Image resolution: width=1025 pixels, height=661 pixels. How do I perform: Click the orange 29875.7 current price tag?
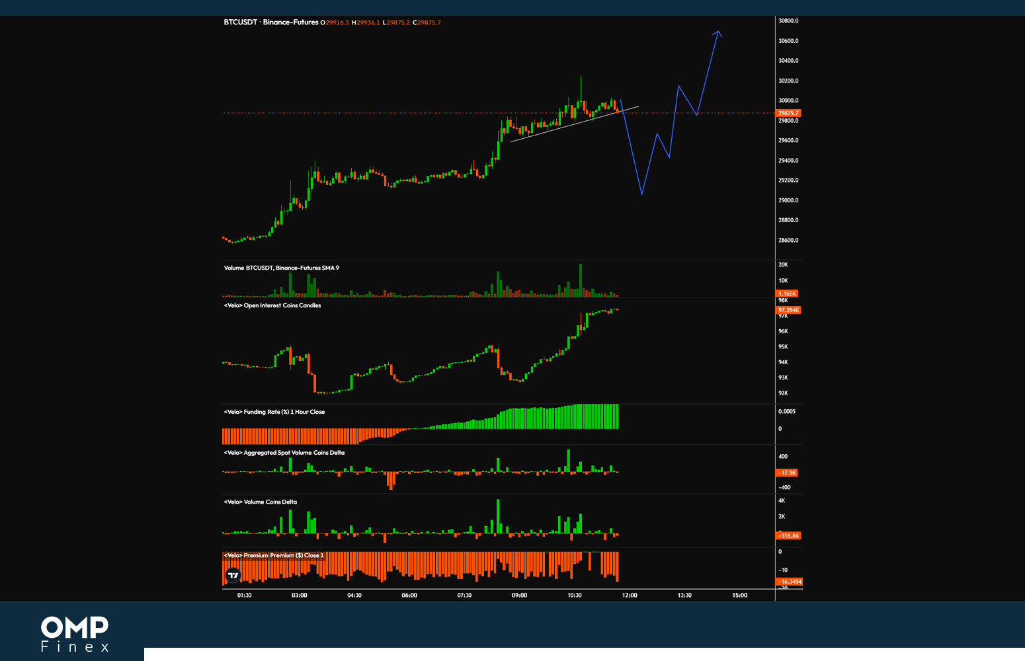tap(788, 113)
